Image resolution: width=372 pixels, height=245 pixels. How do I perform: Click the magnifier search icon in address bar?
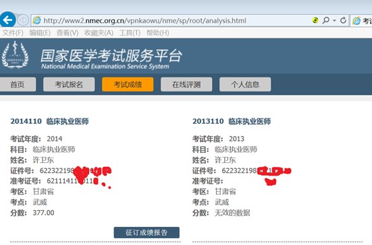(x=325, y=20)
